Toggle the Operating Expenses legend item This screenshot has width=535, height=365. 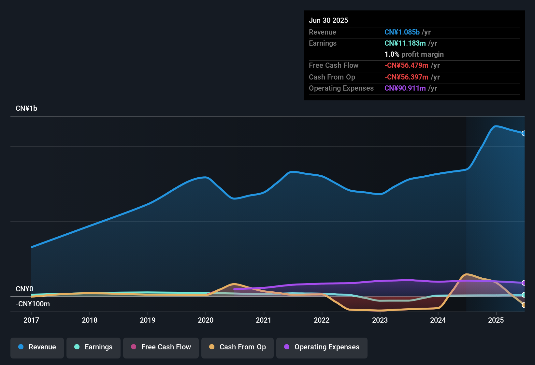[322, 347]
